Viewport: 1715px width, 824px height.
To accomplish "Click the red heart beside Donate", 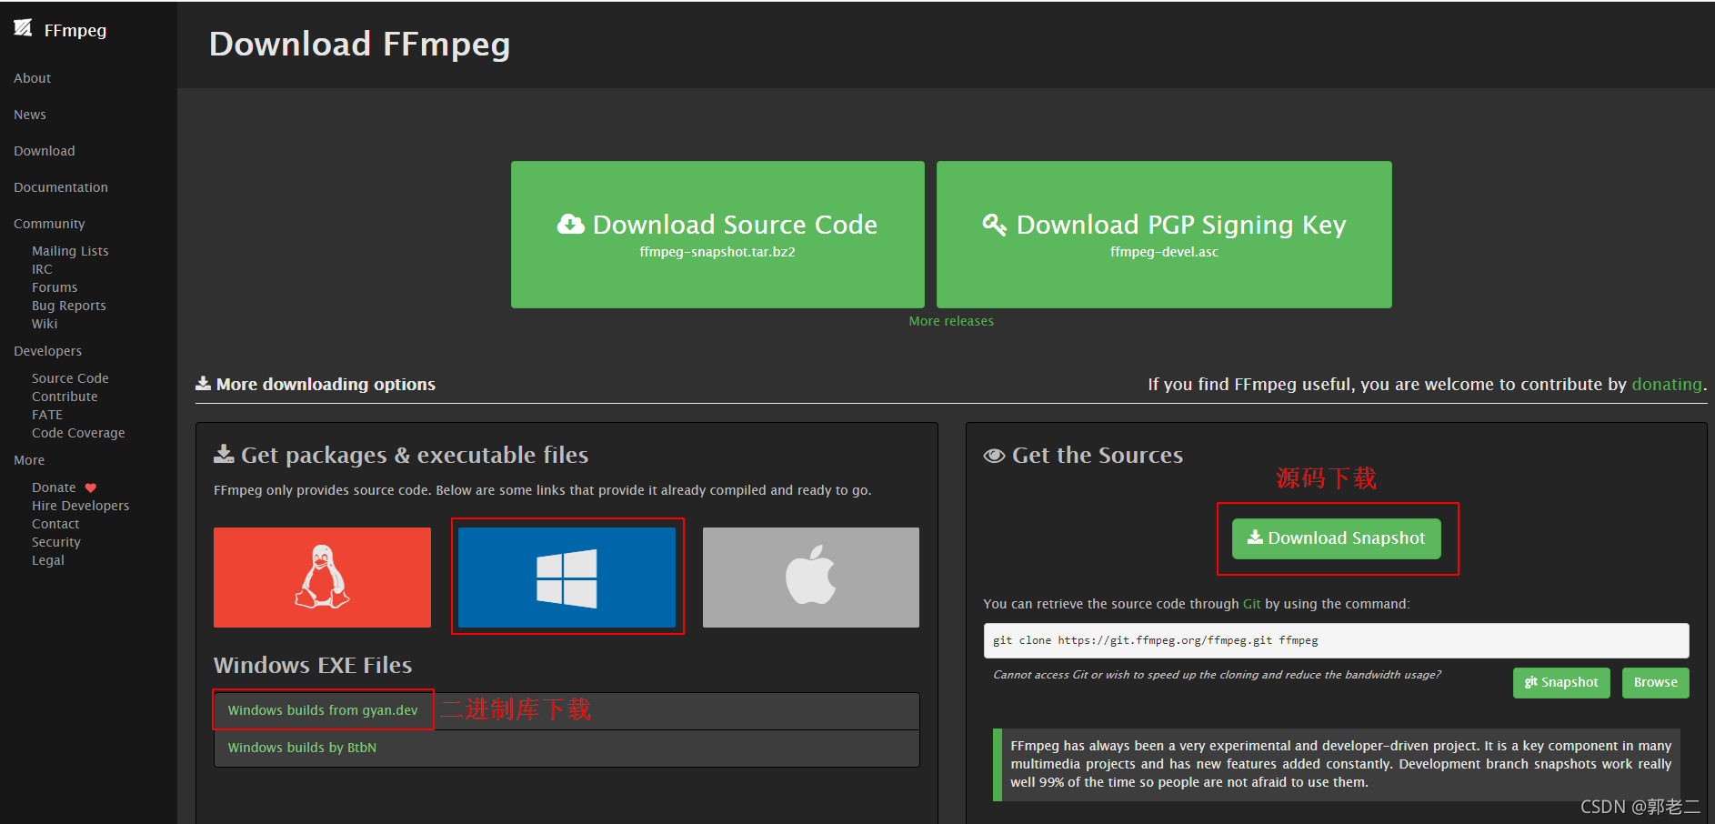I will coord(91,488).
